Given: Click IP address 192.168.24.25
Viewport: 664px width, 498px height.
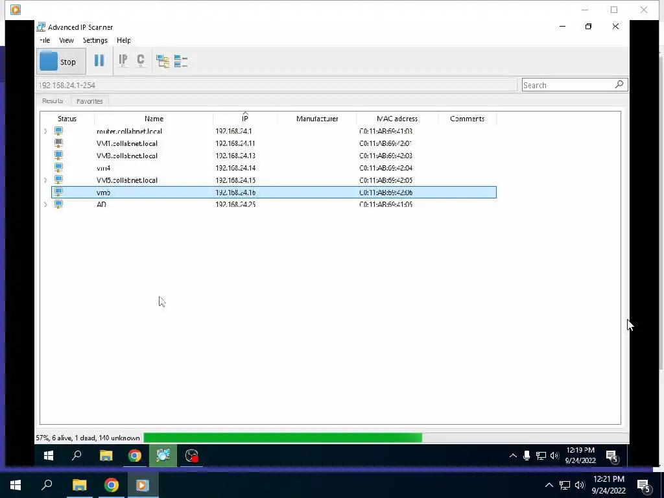Looking at the screenshot, I should [235, 204].
